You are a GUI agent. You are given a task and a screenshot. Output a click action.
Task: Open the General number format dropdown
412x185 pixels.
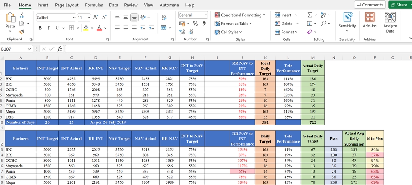click(206, 15)
